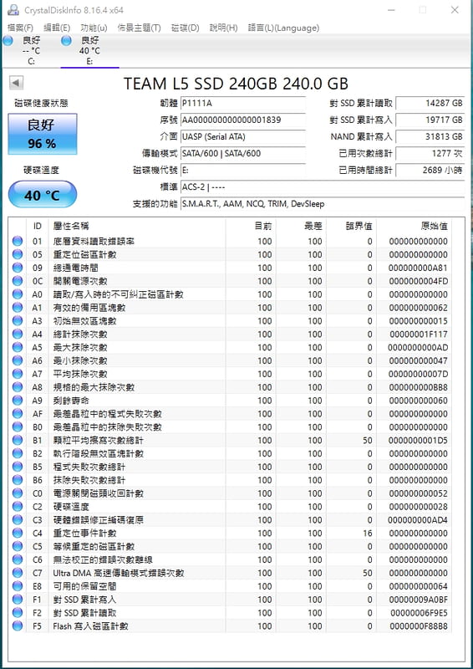The image size is (473, 669).
Task: Open the 檔案(F) menu
Action: (20, 28)
